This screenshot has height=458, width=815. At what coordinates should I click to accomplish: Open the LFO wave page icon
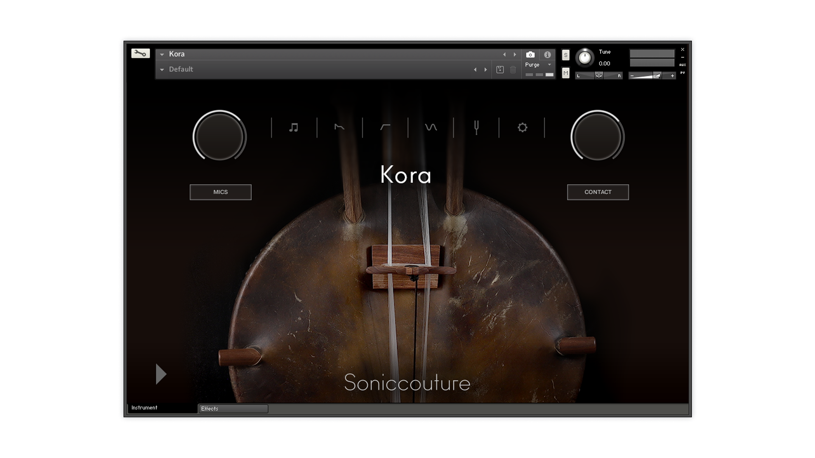431,128
